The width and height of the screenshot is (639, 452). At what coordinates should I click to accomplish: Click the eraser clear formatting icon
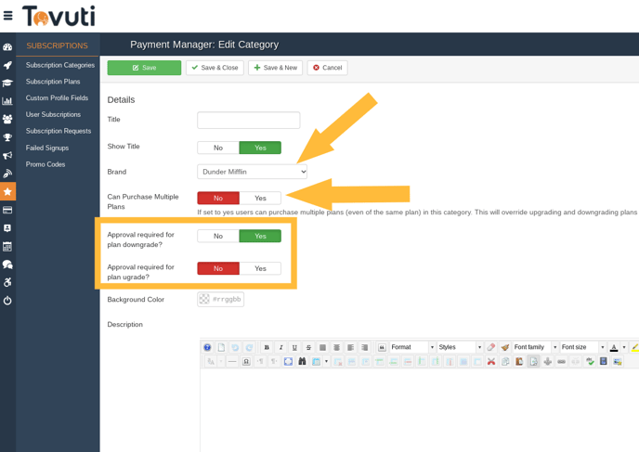pyautogui.click(x=491, y=347)
